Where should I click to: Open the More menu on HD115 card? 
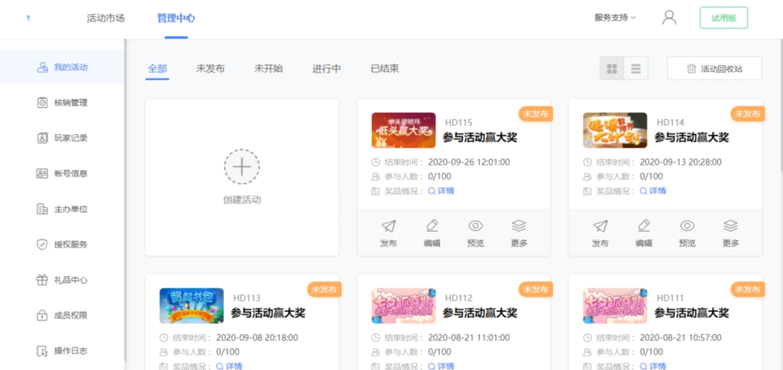pyautogui.click(x=518, y=226)
